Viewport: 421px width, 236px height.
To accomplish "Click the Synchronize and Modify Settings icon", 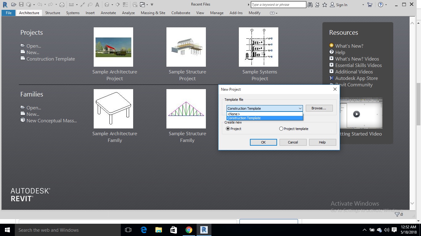I will click(28, 5).
